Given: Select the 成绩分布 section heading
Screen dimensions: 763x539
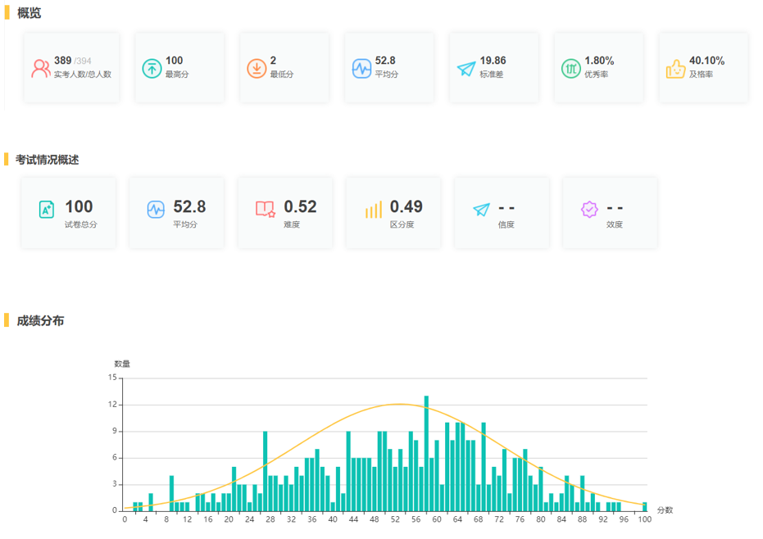Looking at the screenshot, I should (40, 320).
